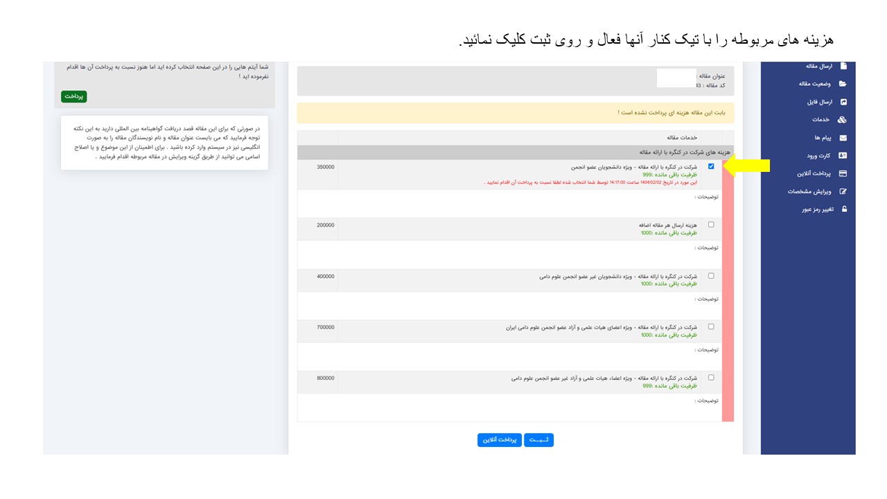This screenshot has width=887, height=499.
Task: Select the کارت ورود ID card icon
Action: tap(843, 155)
